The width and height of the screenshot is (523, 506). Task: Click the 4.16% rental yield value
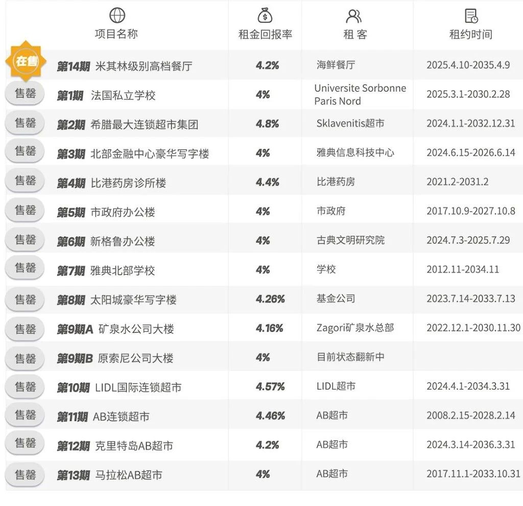[x=270, y=328]
